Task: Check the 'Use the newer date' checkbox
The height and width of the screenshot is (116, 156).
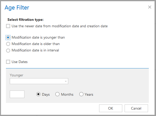Action: [x=8, y=26]
